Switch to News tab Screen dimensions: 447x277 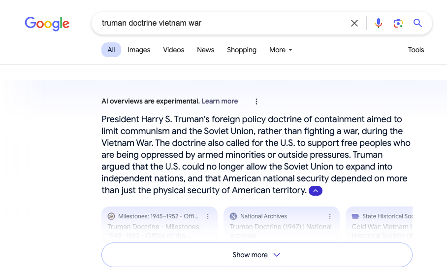pos(206,50)
